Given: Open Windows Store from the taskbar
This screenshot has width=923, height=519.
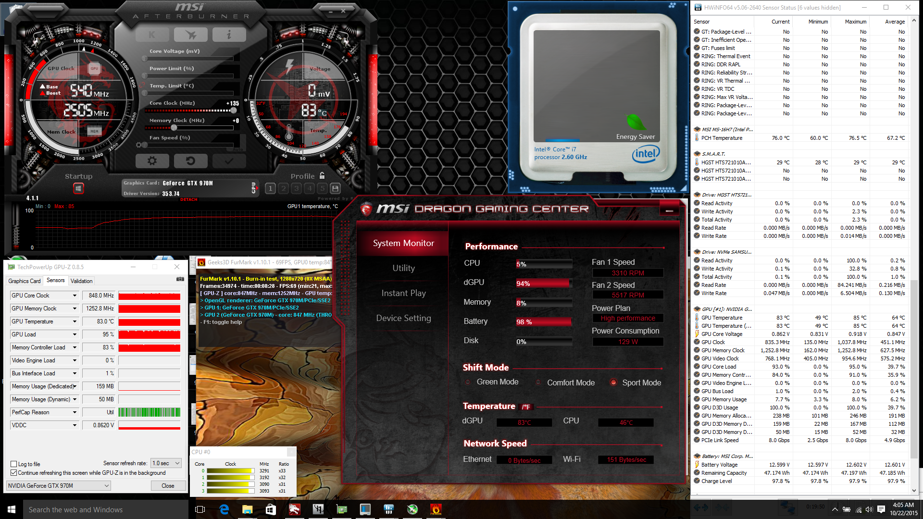Looking at the screenshot, I should tap(271, 509).
